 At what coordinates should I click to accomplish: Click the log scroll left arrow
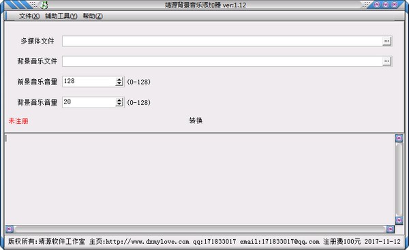[10, 229]
